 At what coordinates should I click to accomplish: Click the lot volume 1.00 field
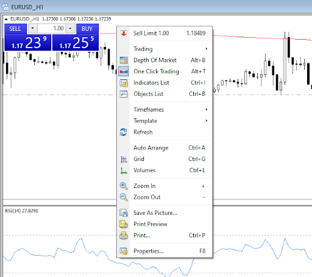click(x=51, y=29)
